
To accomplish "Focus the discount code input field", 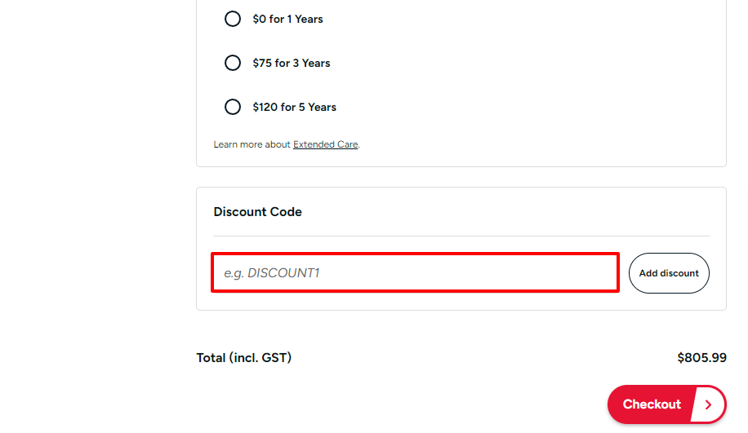I will 415,272.
